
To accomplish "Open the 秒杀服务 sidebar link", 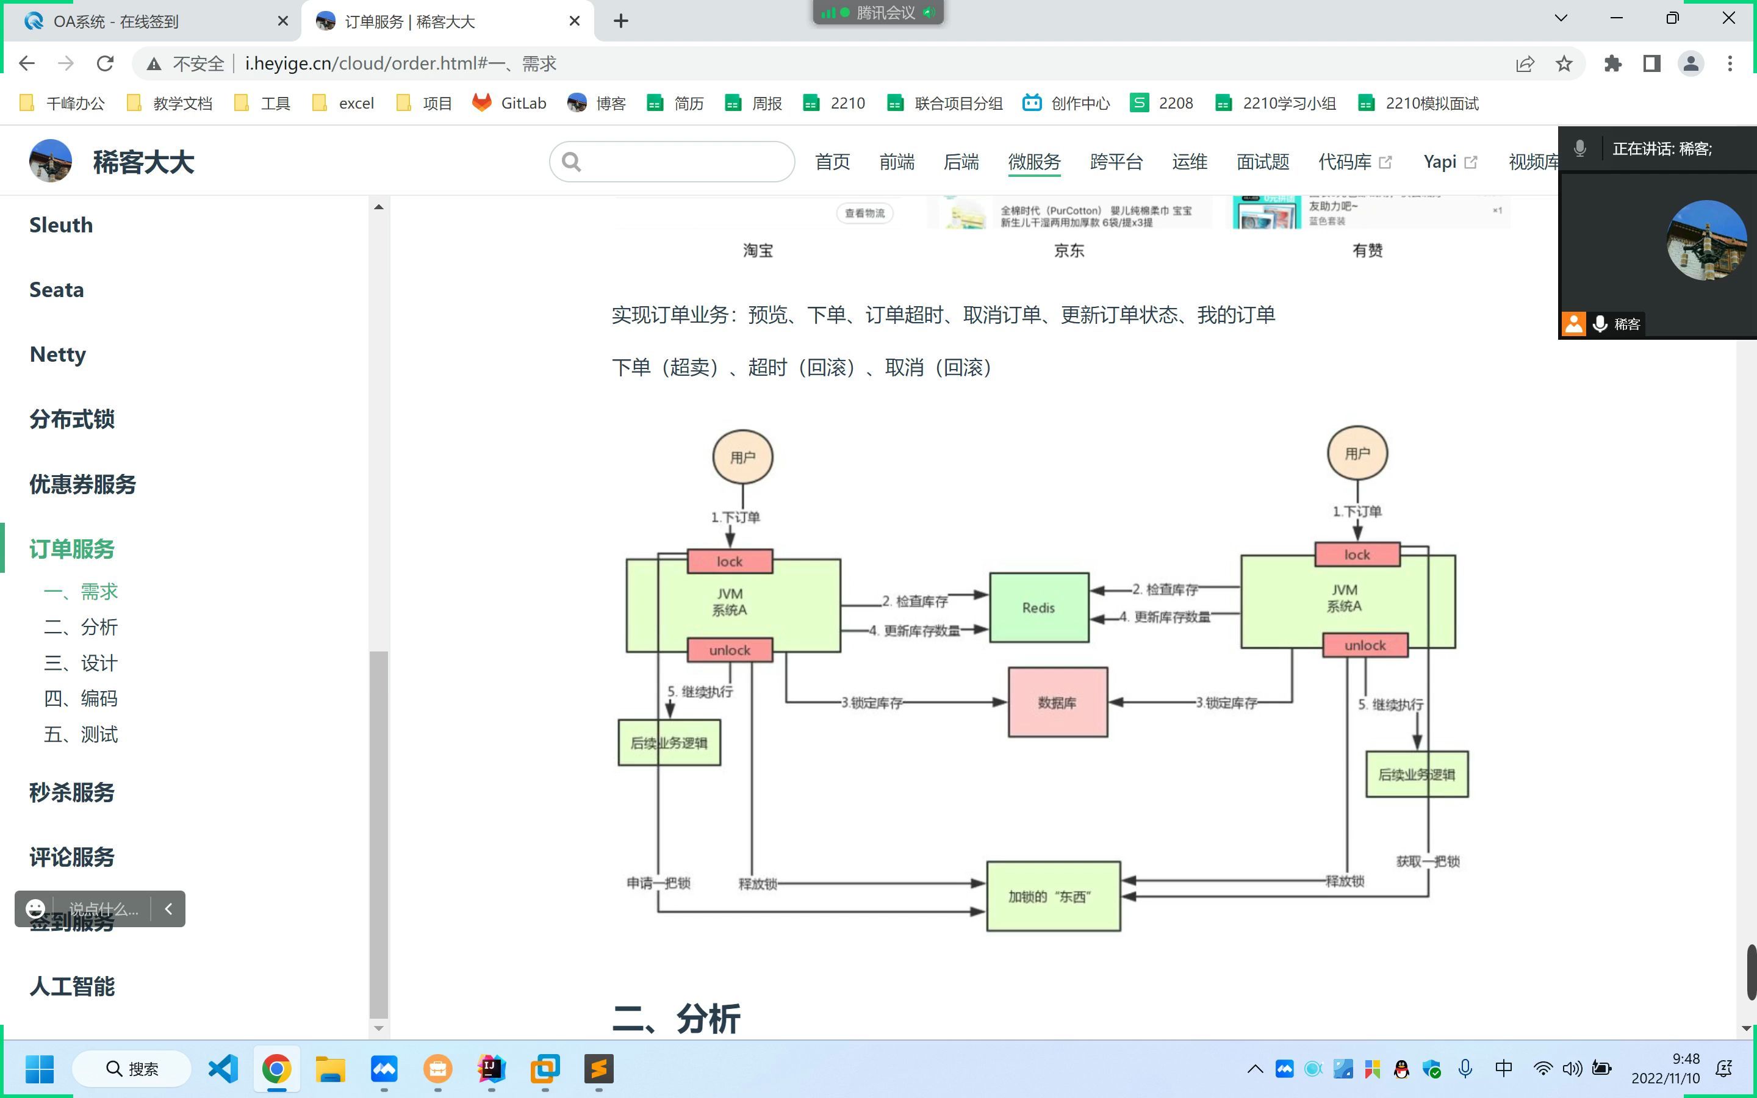I will click(x=72, y=792).
